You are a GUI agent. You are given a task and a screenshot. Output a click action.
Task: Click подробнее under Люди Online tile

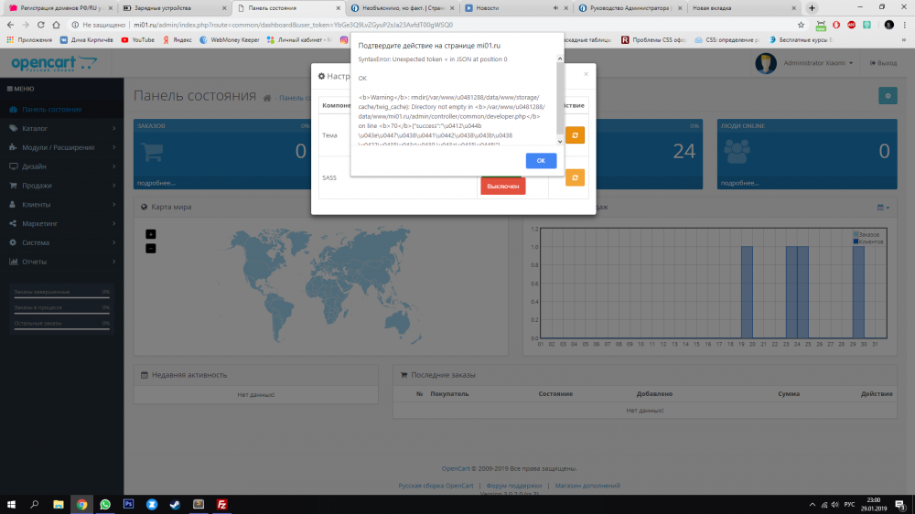click(739, 183)
